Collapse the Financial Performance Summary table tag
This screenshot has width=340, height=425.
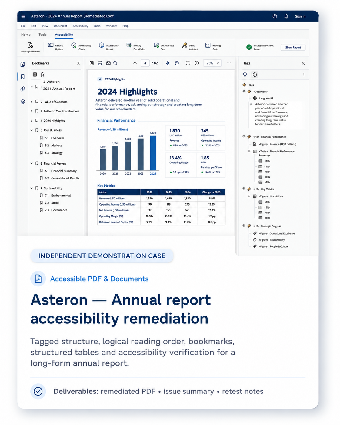point(249,151)
